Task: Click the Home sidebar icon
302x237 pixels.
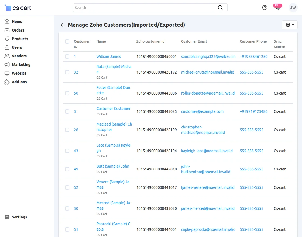Action: coord(7,22)
